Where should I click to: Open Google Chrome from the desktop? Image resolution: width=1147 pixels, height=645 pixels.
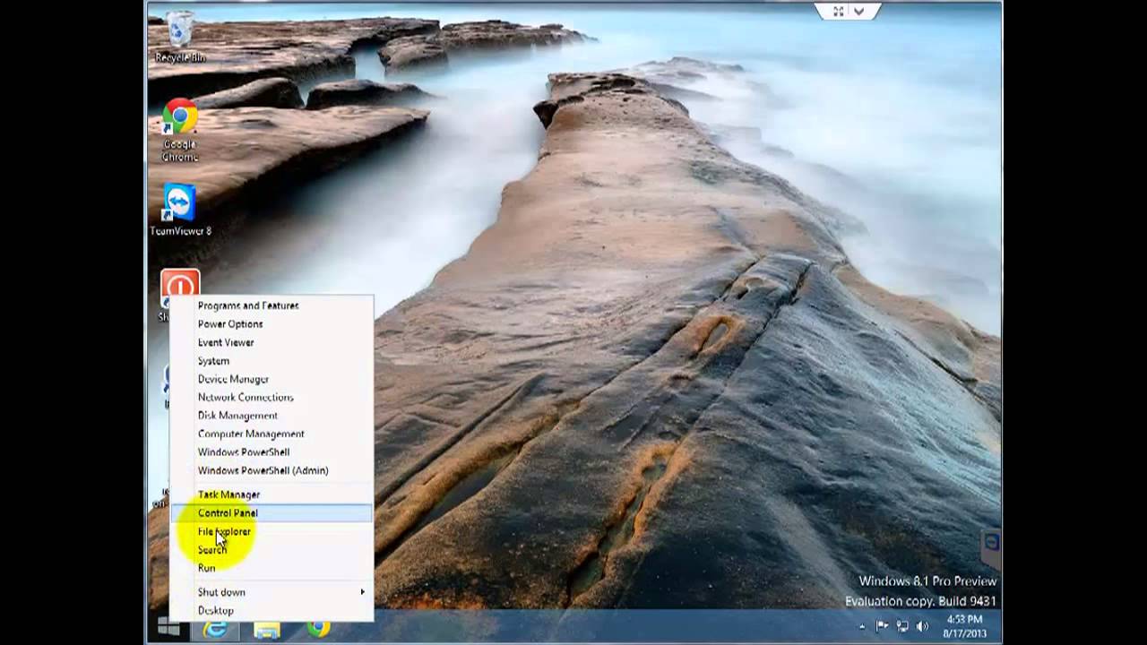(x=180, y=130)
